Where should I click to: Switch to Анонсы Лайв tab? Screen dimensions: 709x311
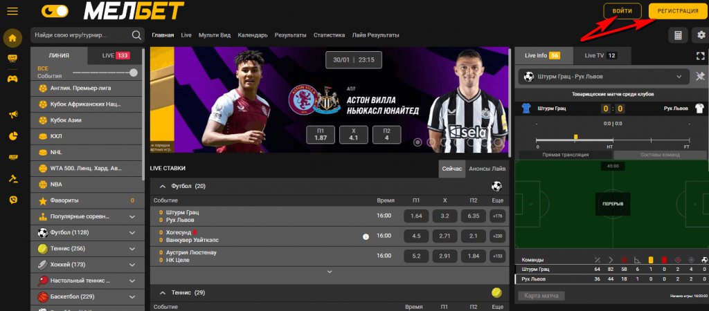pos(487,169)
